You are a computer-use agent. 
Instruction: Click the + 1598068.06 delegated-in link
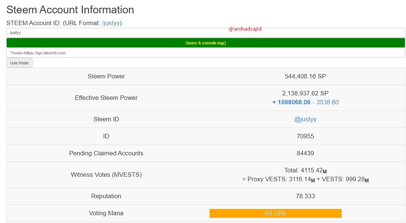[291, 102]
